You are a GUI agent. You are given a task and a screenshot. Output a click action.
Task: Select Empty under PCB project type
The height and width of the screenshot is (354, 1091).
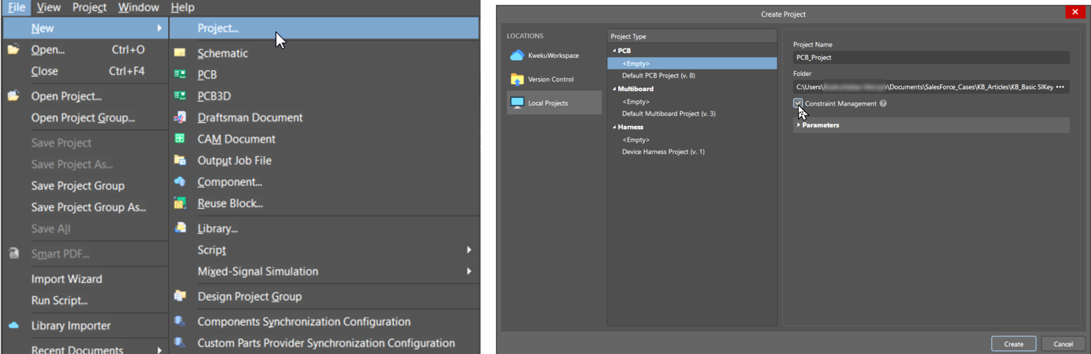pos(692,63)
